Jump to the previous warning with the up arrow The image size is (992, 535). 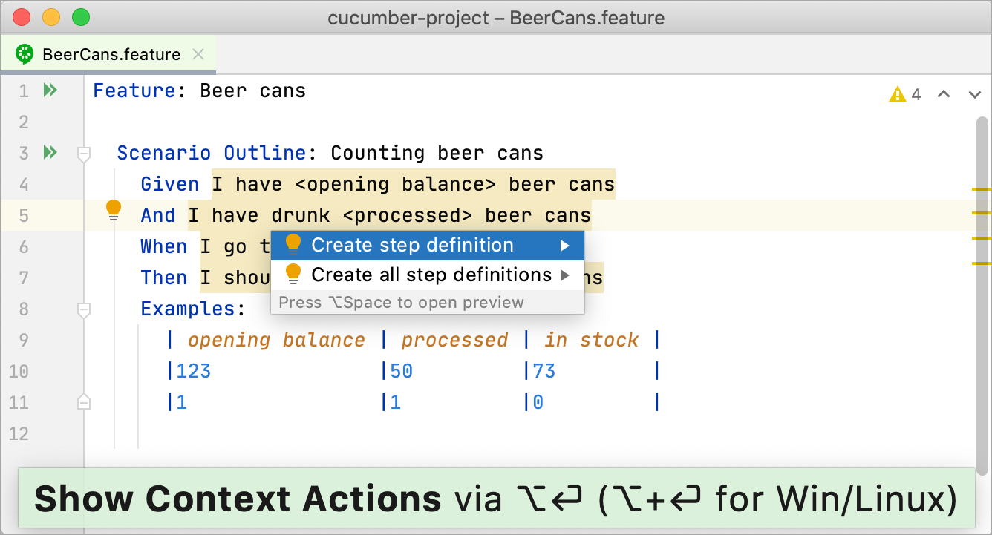943,94
